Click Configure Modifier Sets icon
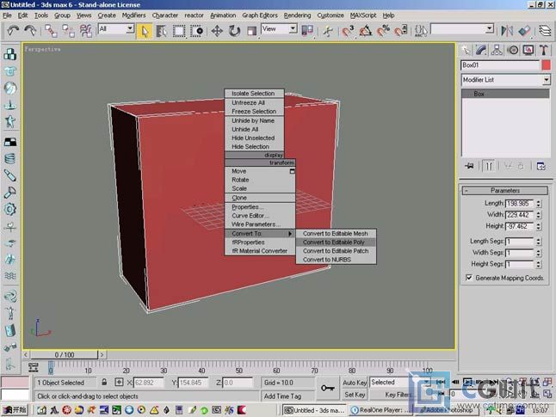The width and height of the screenshot is (556, 417). click(541, 166)
